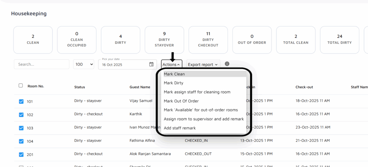Open the rows-per-page dropdown showing 100

[x=84, y=65]
